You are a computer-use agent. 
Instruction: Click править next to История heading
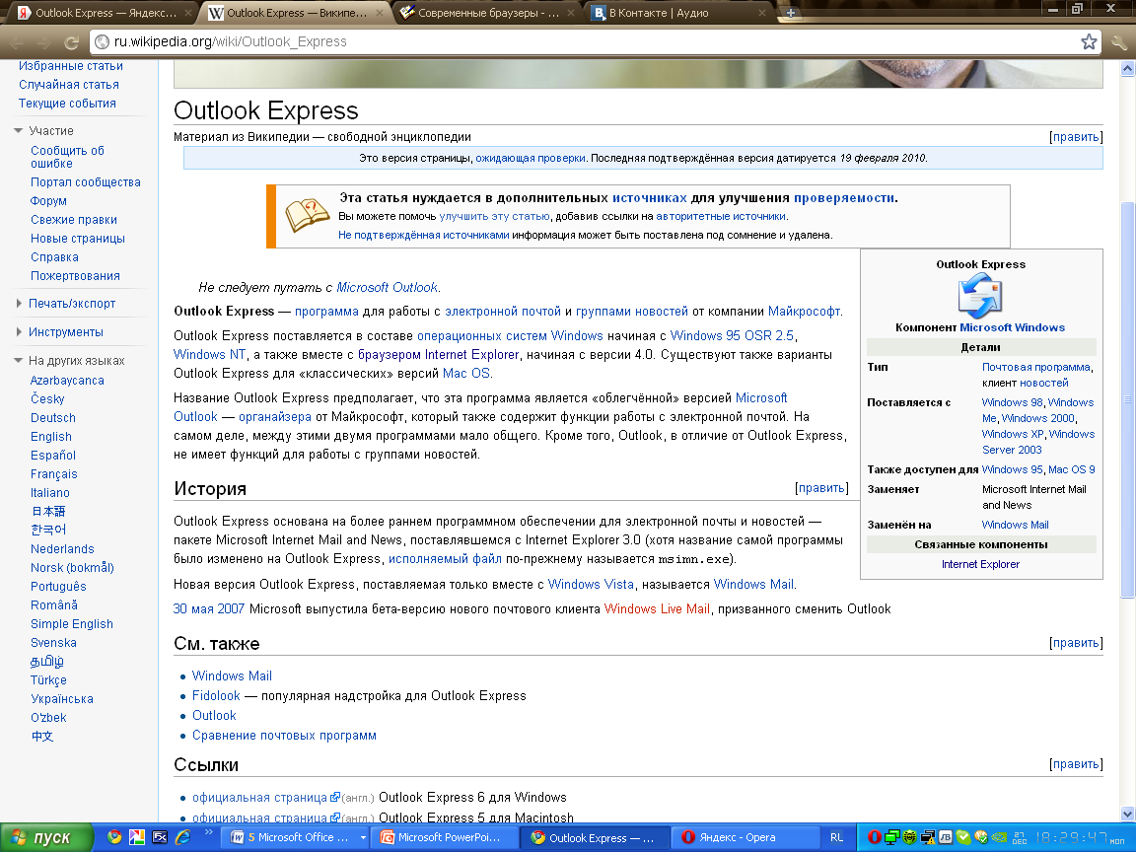coord(821,487)
